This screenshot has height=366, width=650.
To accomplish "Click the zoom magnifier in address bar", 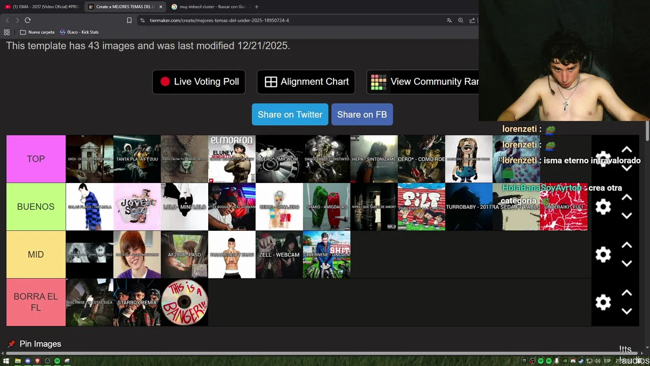I will click(x=461, y=20).
